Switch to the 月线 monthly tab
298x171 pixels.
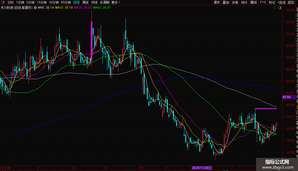pyautogui.click(x=94, y=2)
